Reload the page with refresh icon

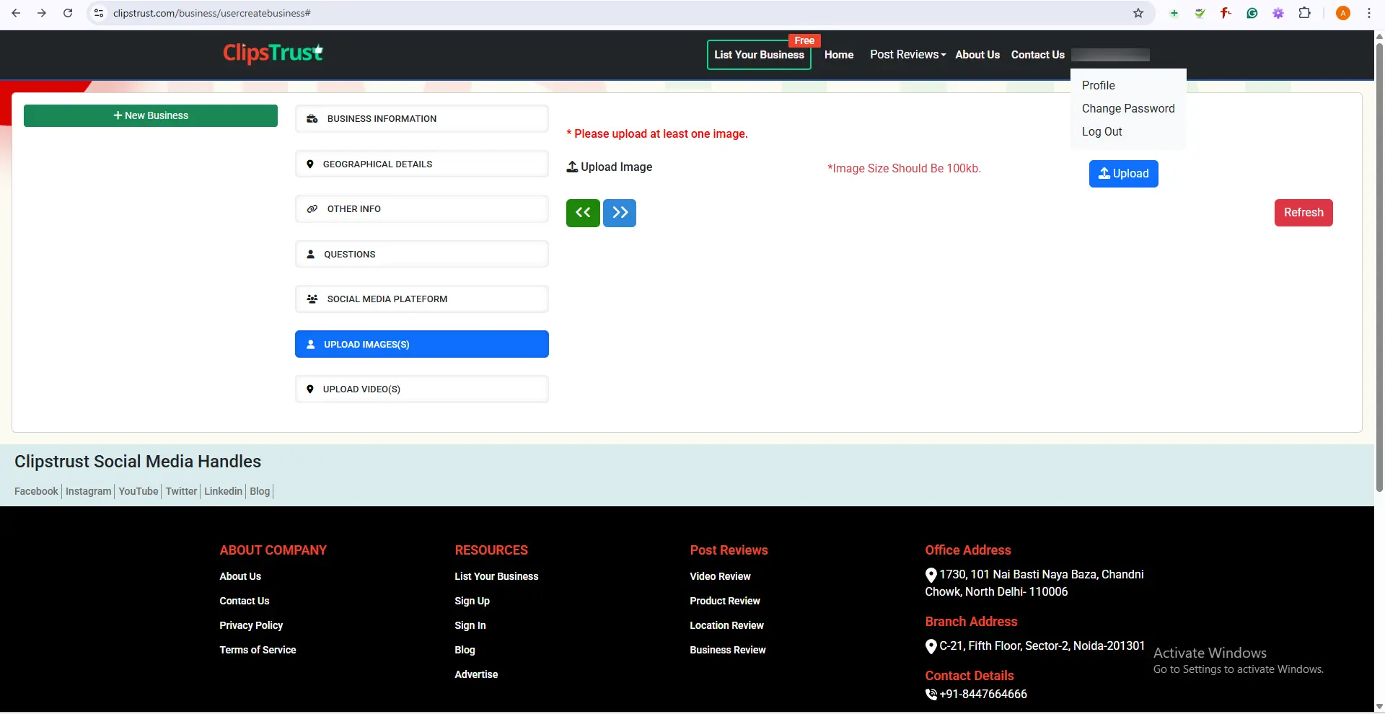(x=68, y=13)
